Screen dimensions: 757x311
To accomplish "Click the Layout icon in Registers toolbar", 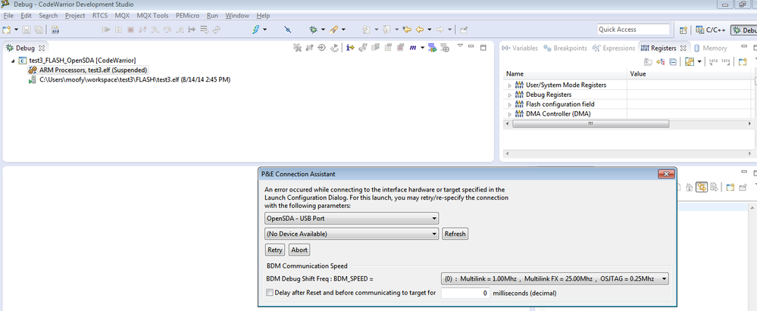I will [x=690, y=62].
